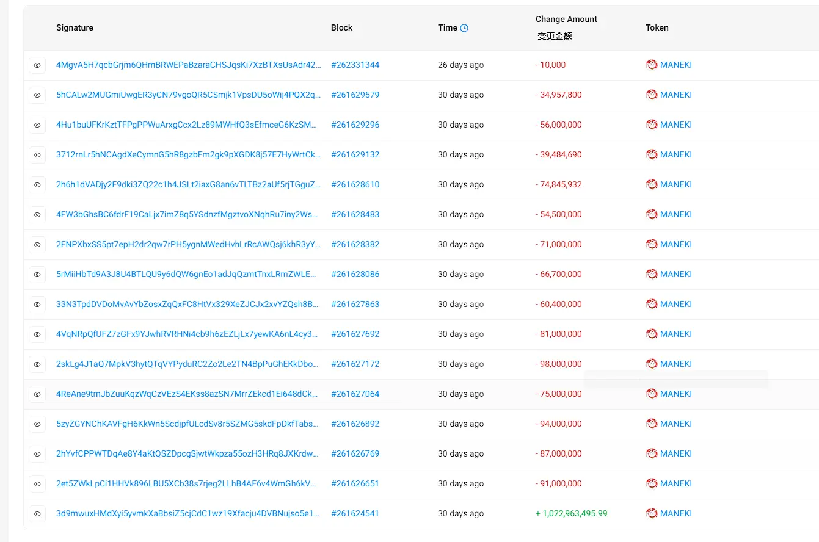Preview the transaction with eye icon at block #261627692

[37, 334]
